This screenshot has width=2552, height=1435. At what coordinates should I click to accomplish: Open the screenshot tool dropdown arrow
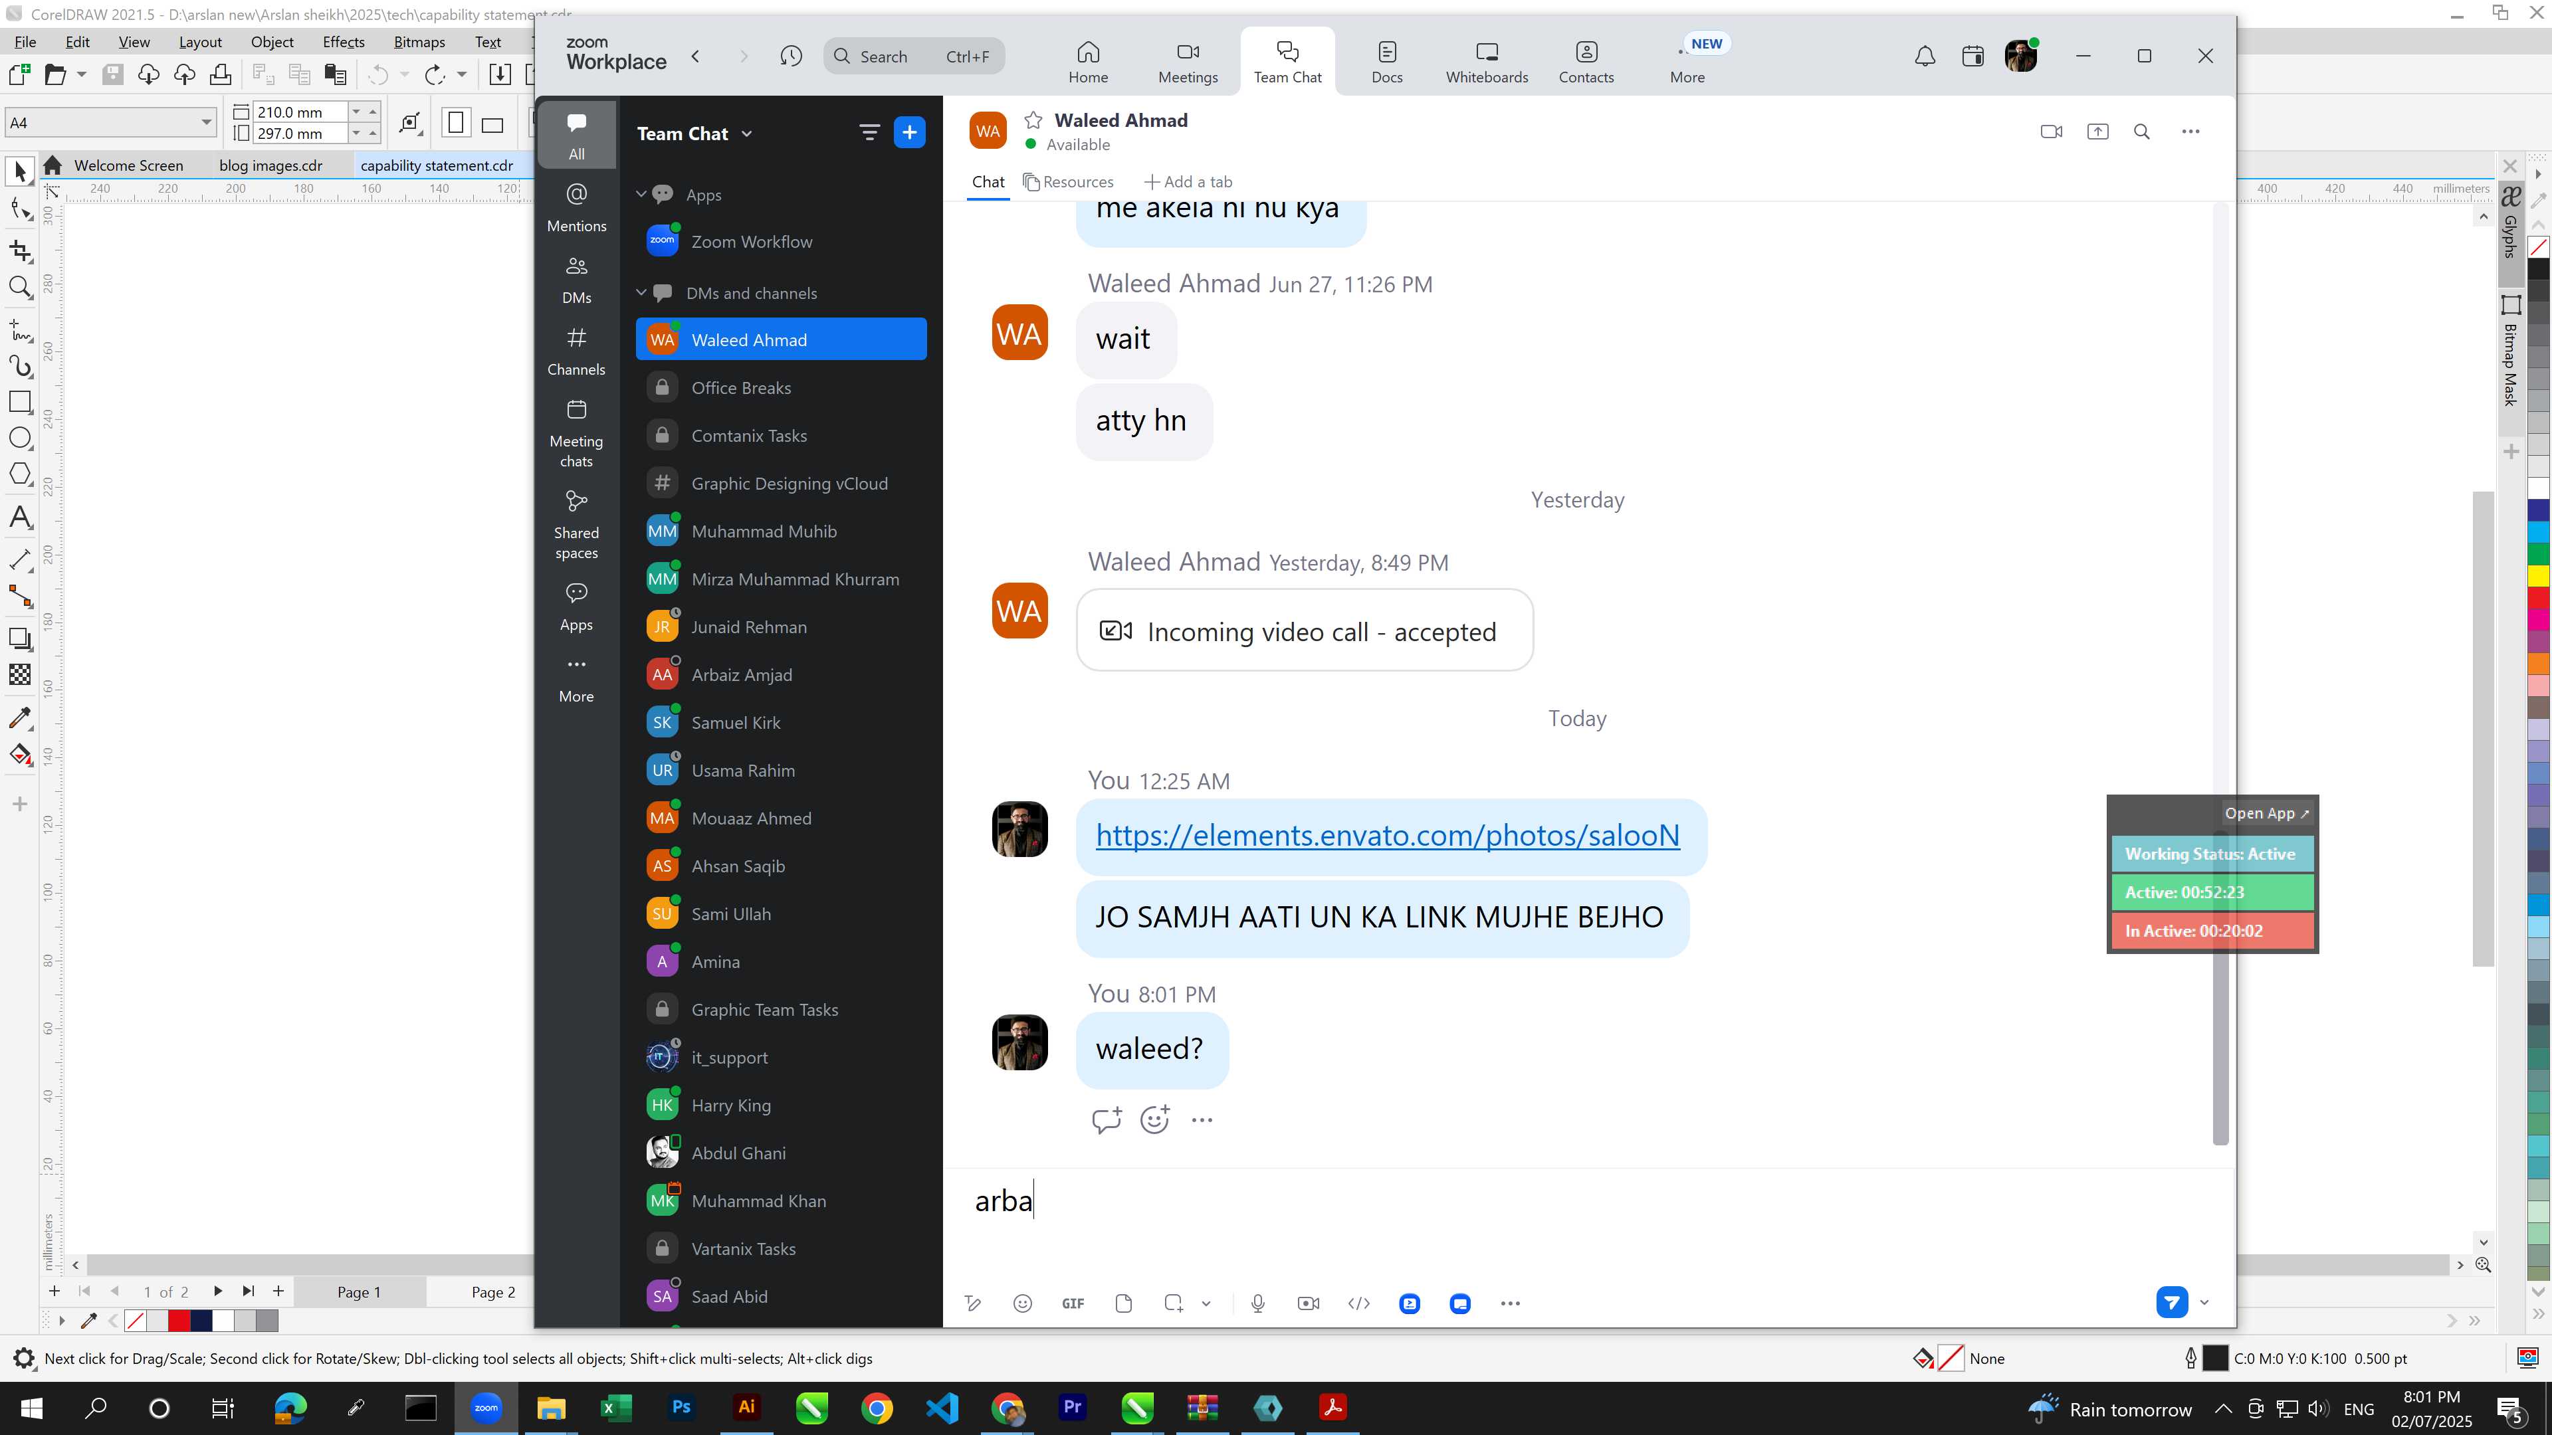(1206, 1303)
